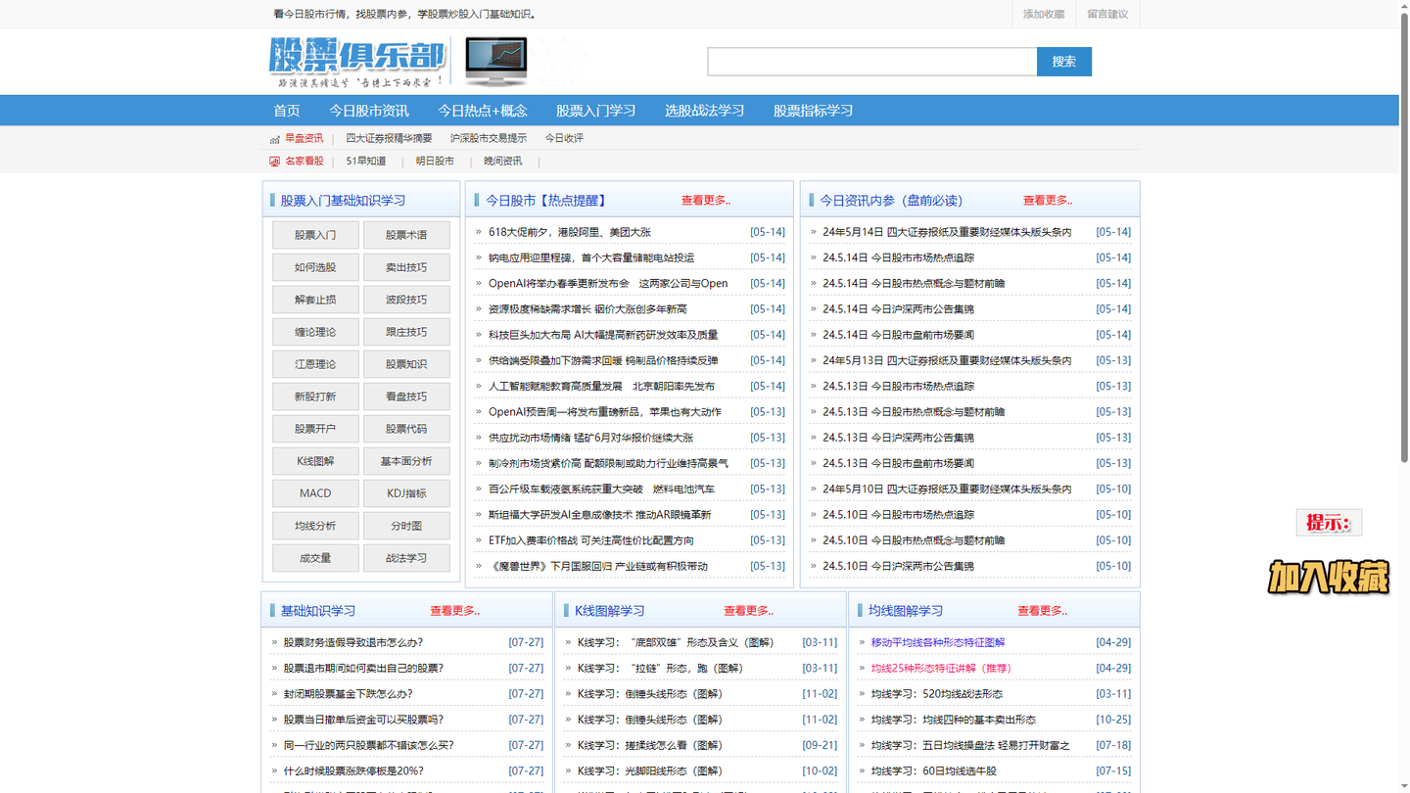Viewport: 1410px width, 793px height.
Task: Click the 股票开户 button
Action: [315, 429]
